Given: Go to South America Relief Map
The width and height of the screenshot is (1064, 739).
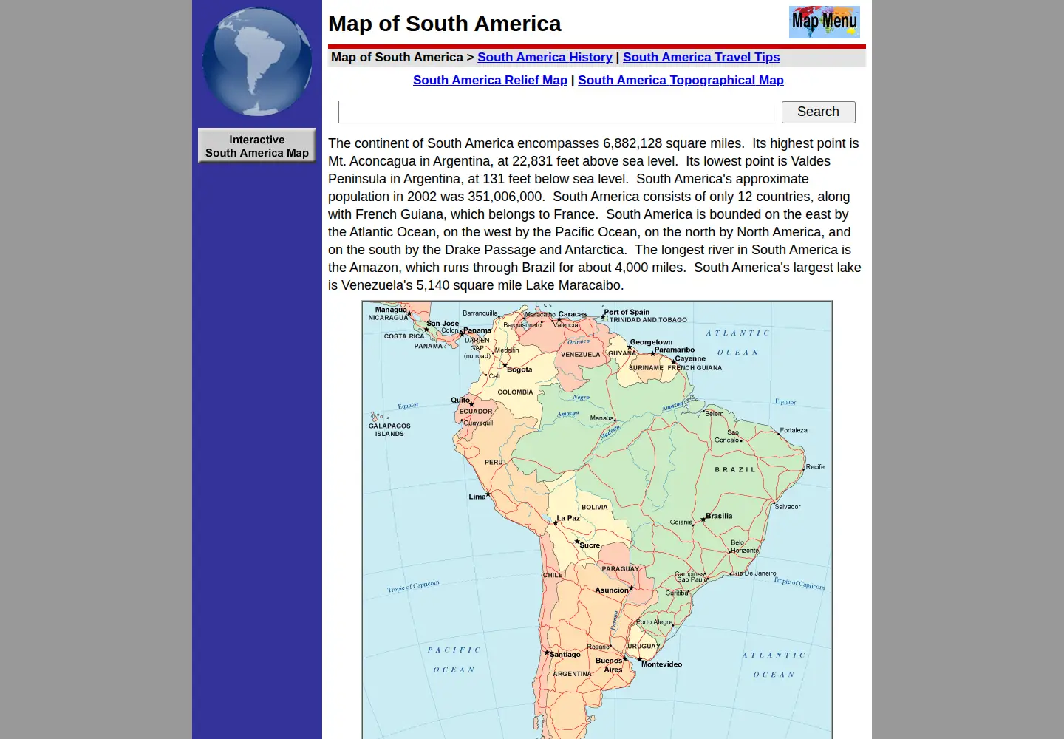Looking at the screenshot, I should click(x=490, y=80).
